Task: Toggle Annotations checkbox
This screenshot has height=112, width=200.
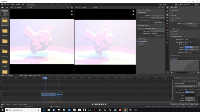Action: pos(139,41)
